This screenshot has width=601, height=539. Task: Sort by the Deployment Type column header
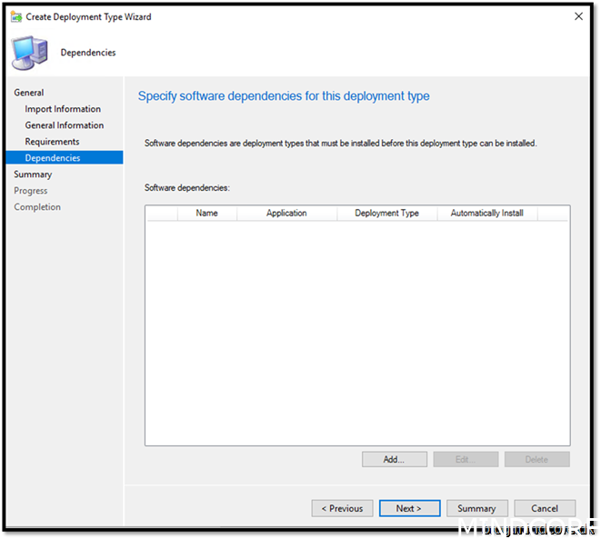pos(386,214)
